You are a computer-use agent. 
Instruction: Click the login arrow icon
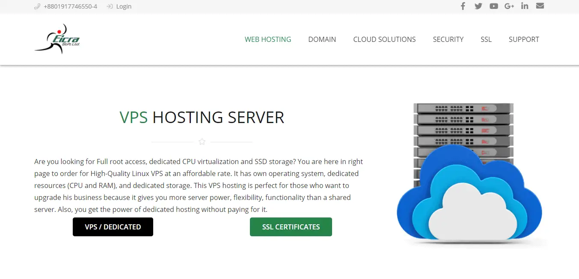tap(110, 6)
